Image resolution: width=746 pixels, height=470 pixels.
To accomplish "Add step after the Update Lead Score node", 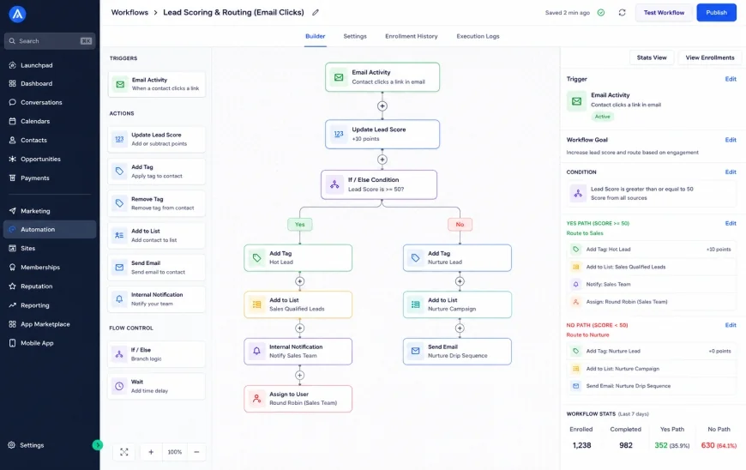I will (x=382, y=160).
